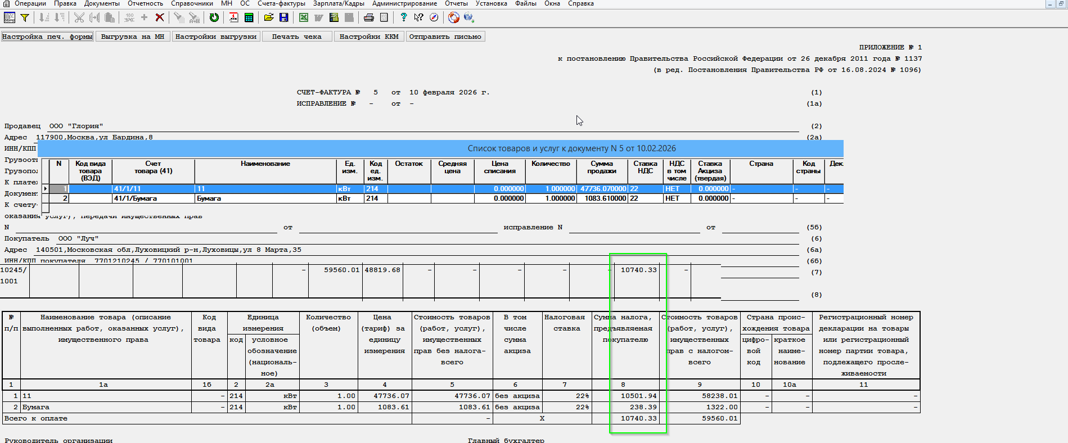This screenshot has height=443, width=1068.
Task: Open the calculator icon in toolbar
Action: tap(249, 17)
